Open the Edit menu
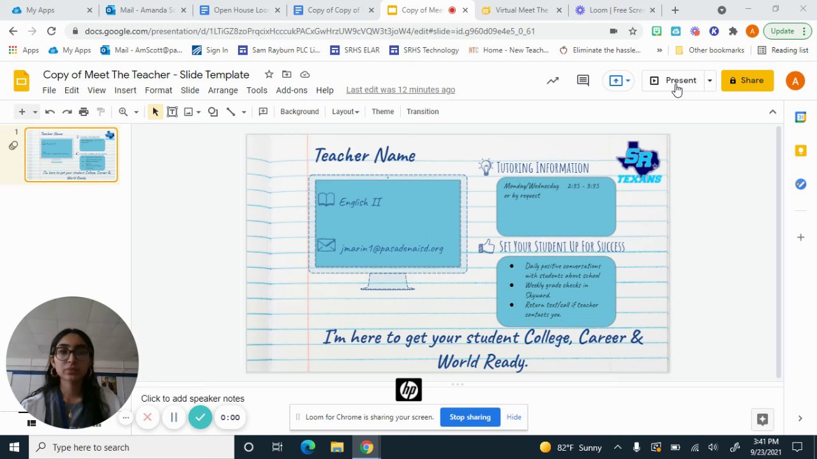817x459 pixels. 71,90
